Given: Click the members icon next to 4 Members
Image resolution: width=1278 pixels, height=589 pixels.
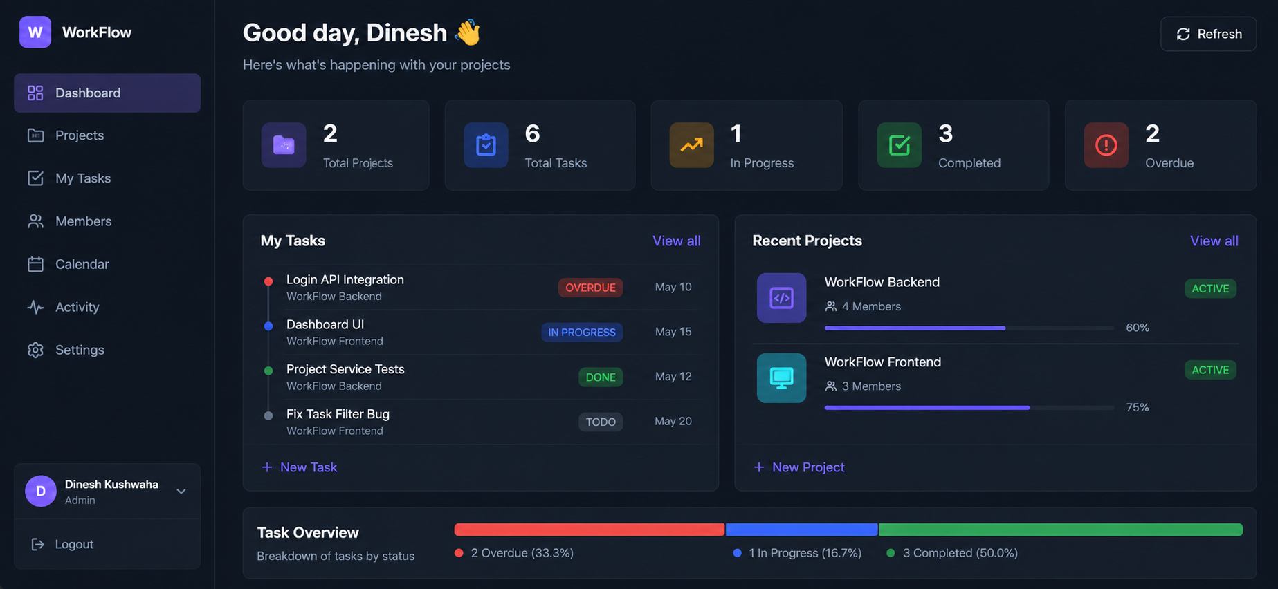Looking at the screenshot, I should pos(830,306).
